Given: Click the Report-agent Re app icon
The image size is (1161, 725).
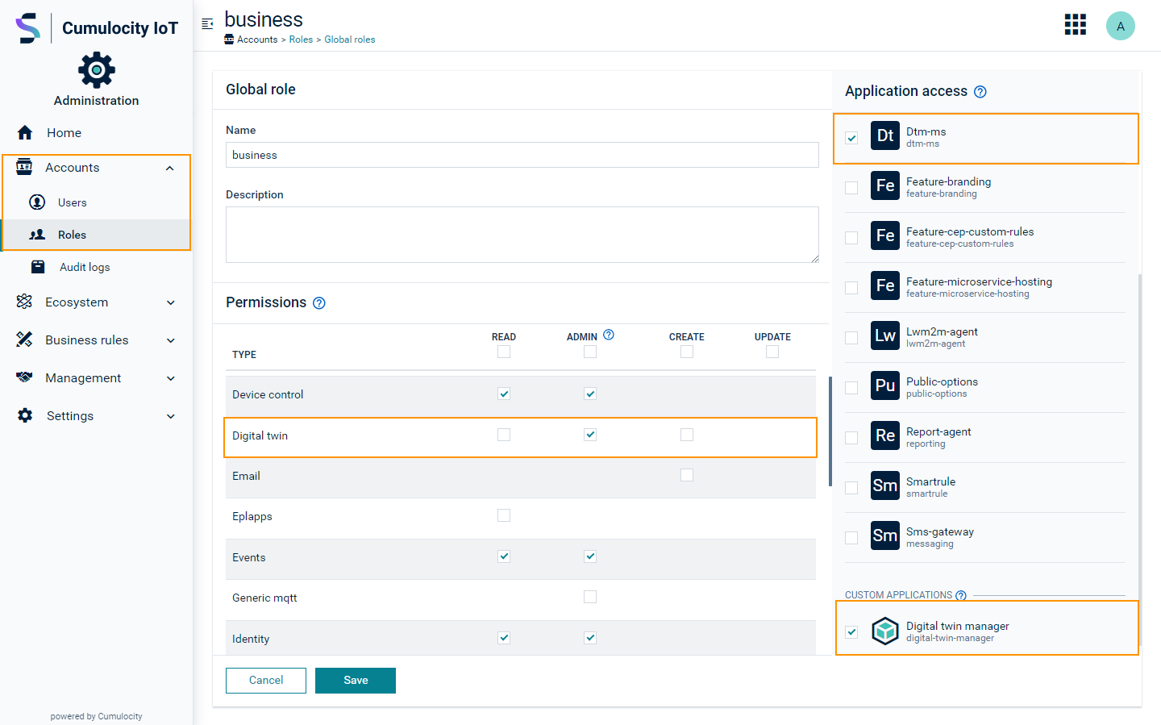Looking at the screenshot, I should pos(885,435).
